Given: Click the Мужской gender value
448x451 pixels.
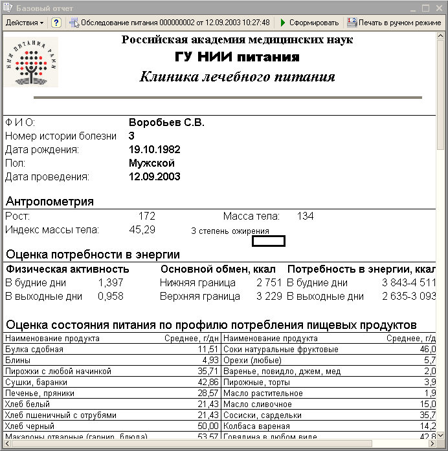Looking at the screenshot, I should tap(151, 163).
